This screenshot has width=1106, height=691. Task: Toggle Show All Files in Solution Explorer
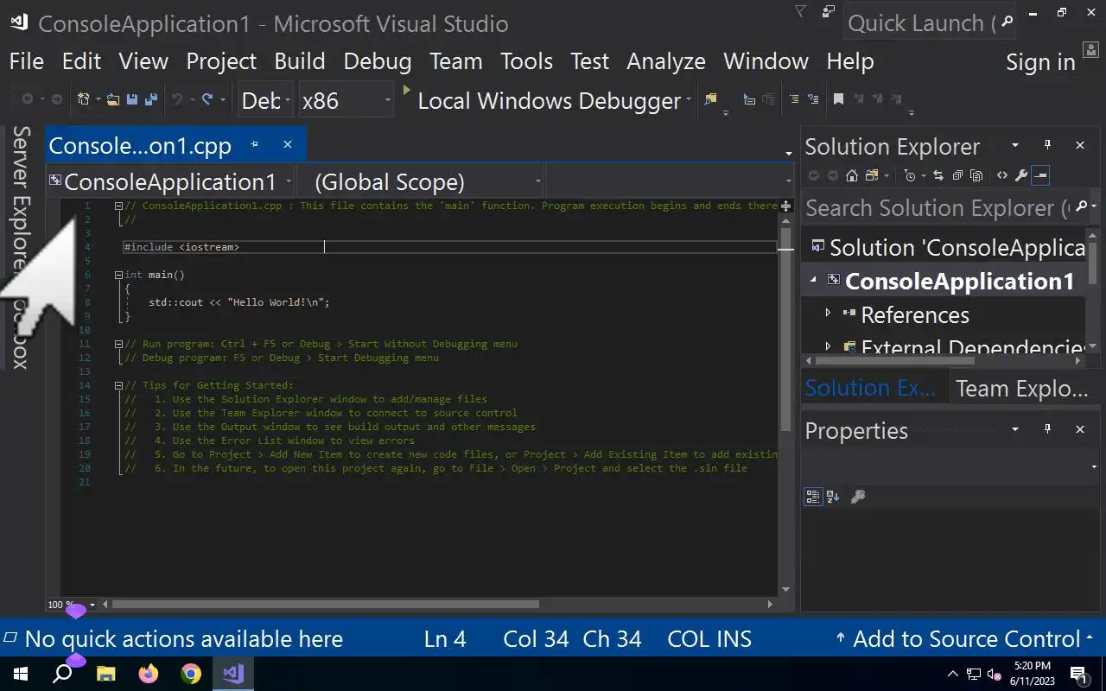[x=976, y=175]
